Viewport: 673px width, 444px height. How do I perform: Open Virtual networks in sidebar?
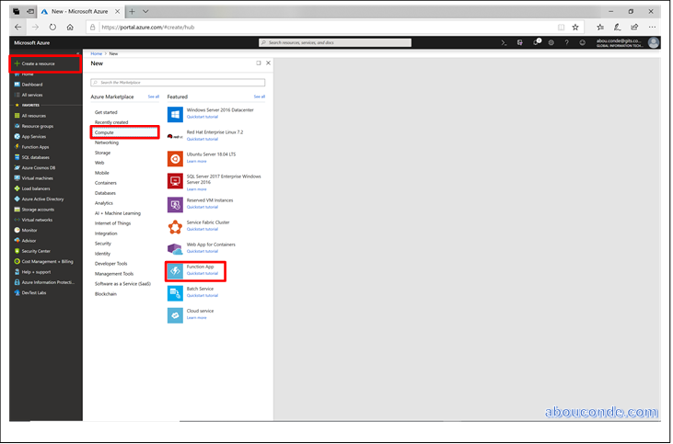click(37, 220)
